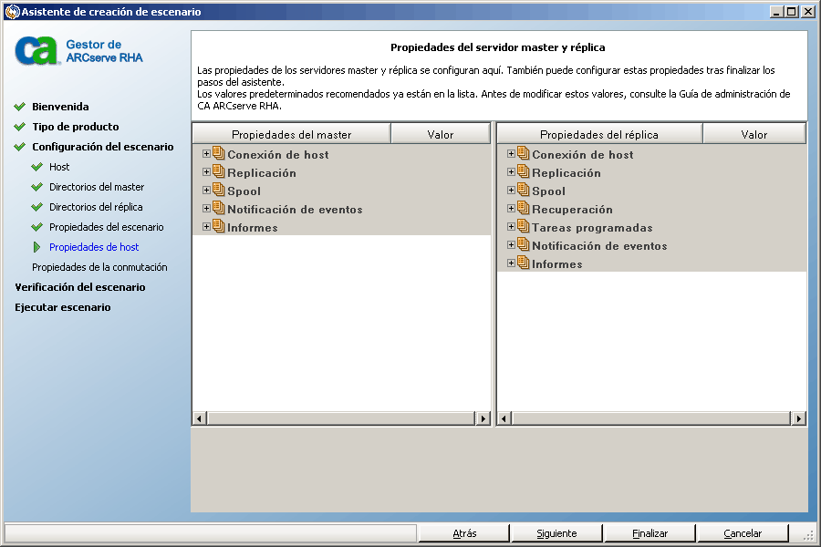Click the réplica Informes folder icon
The width and height of the screenshot is (821, 547).
tap(524, 263)
